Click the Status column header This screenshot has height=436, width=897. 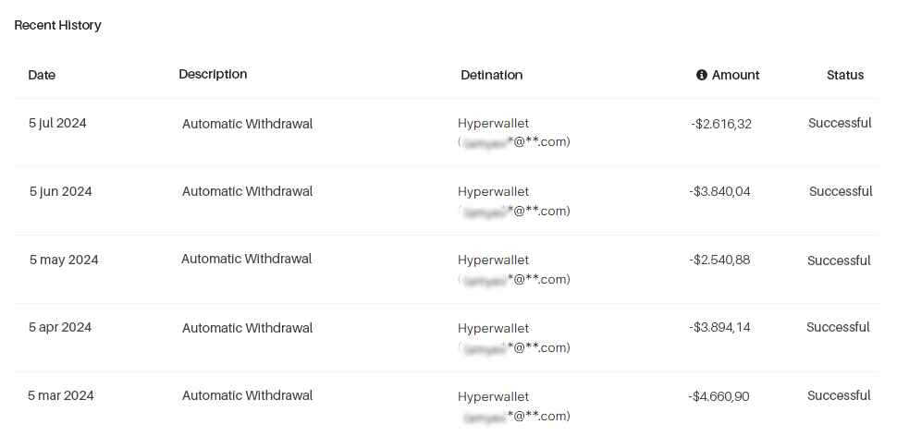pyautogui.click(x=845, y=75)
